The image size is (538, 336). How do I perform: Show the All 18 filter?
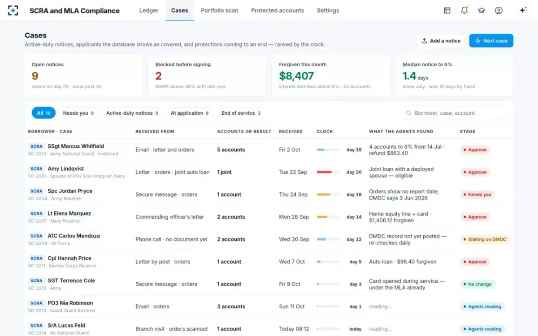[x=43, y=113]
